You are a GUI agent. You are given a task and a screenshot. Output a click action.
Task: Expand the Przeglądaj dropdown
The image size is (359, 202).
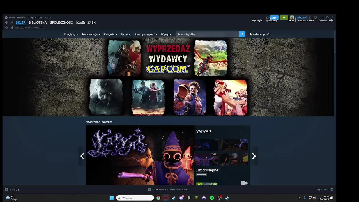coord(71,34)
